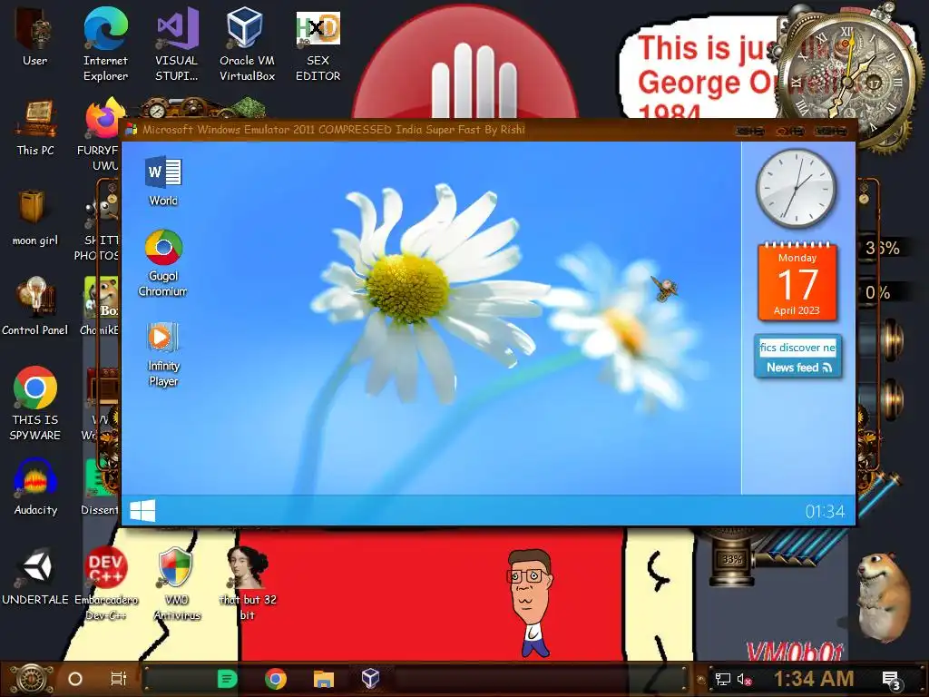Viewport: 929px width, 697px height.
Task: Launch Internet Explorer Edge icon
Action: click(105, 44)
